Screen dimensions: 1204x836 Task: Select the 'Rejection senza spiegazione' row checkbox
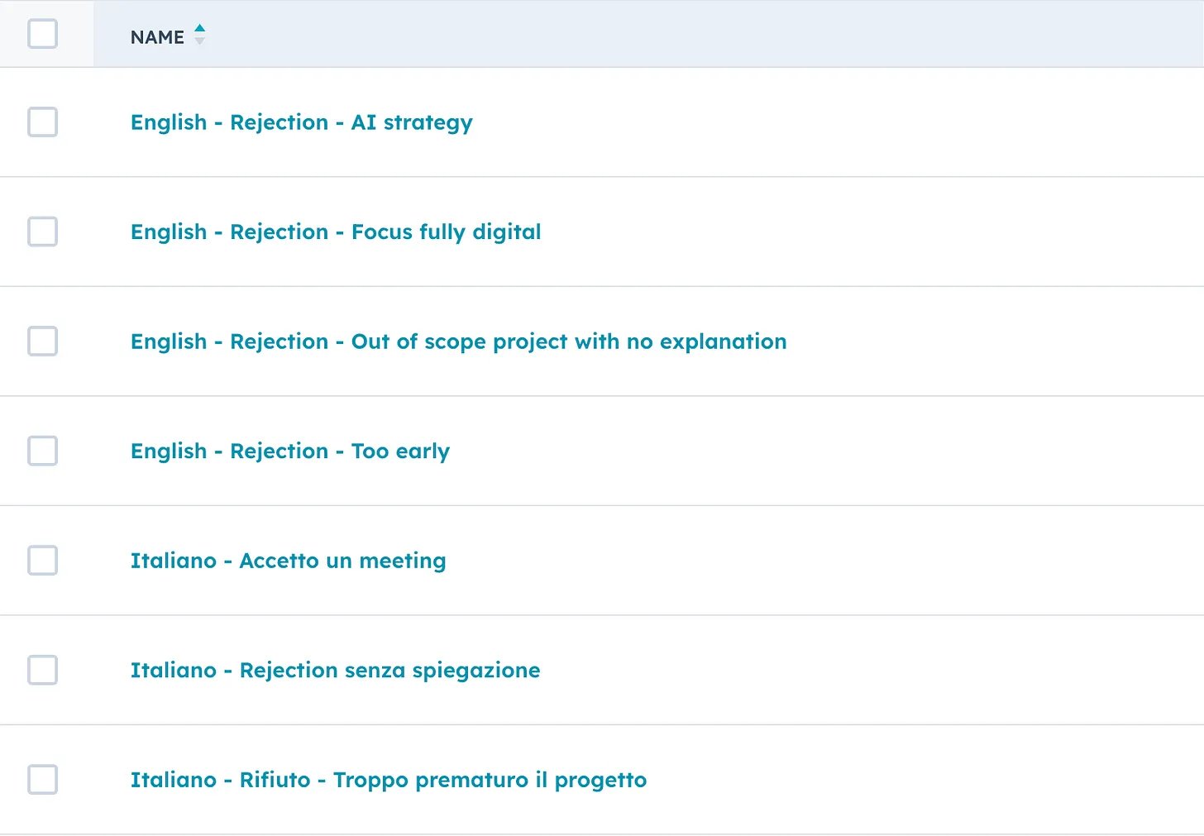42,670
